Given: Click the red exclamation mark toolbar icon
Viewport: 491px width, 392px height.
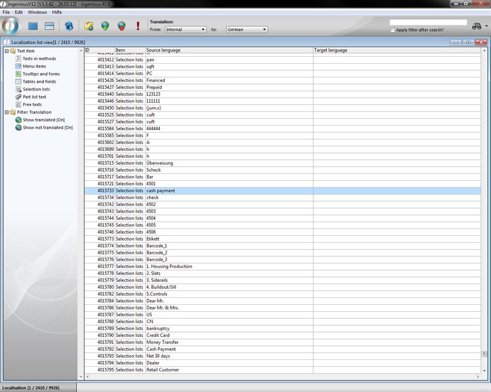Looking at the screenshot, I should coord(138,26).
